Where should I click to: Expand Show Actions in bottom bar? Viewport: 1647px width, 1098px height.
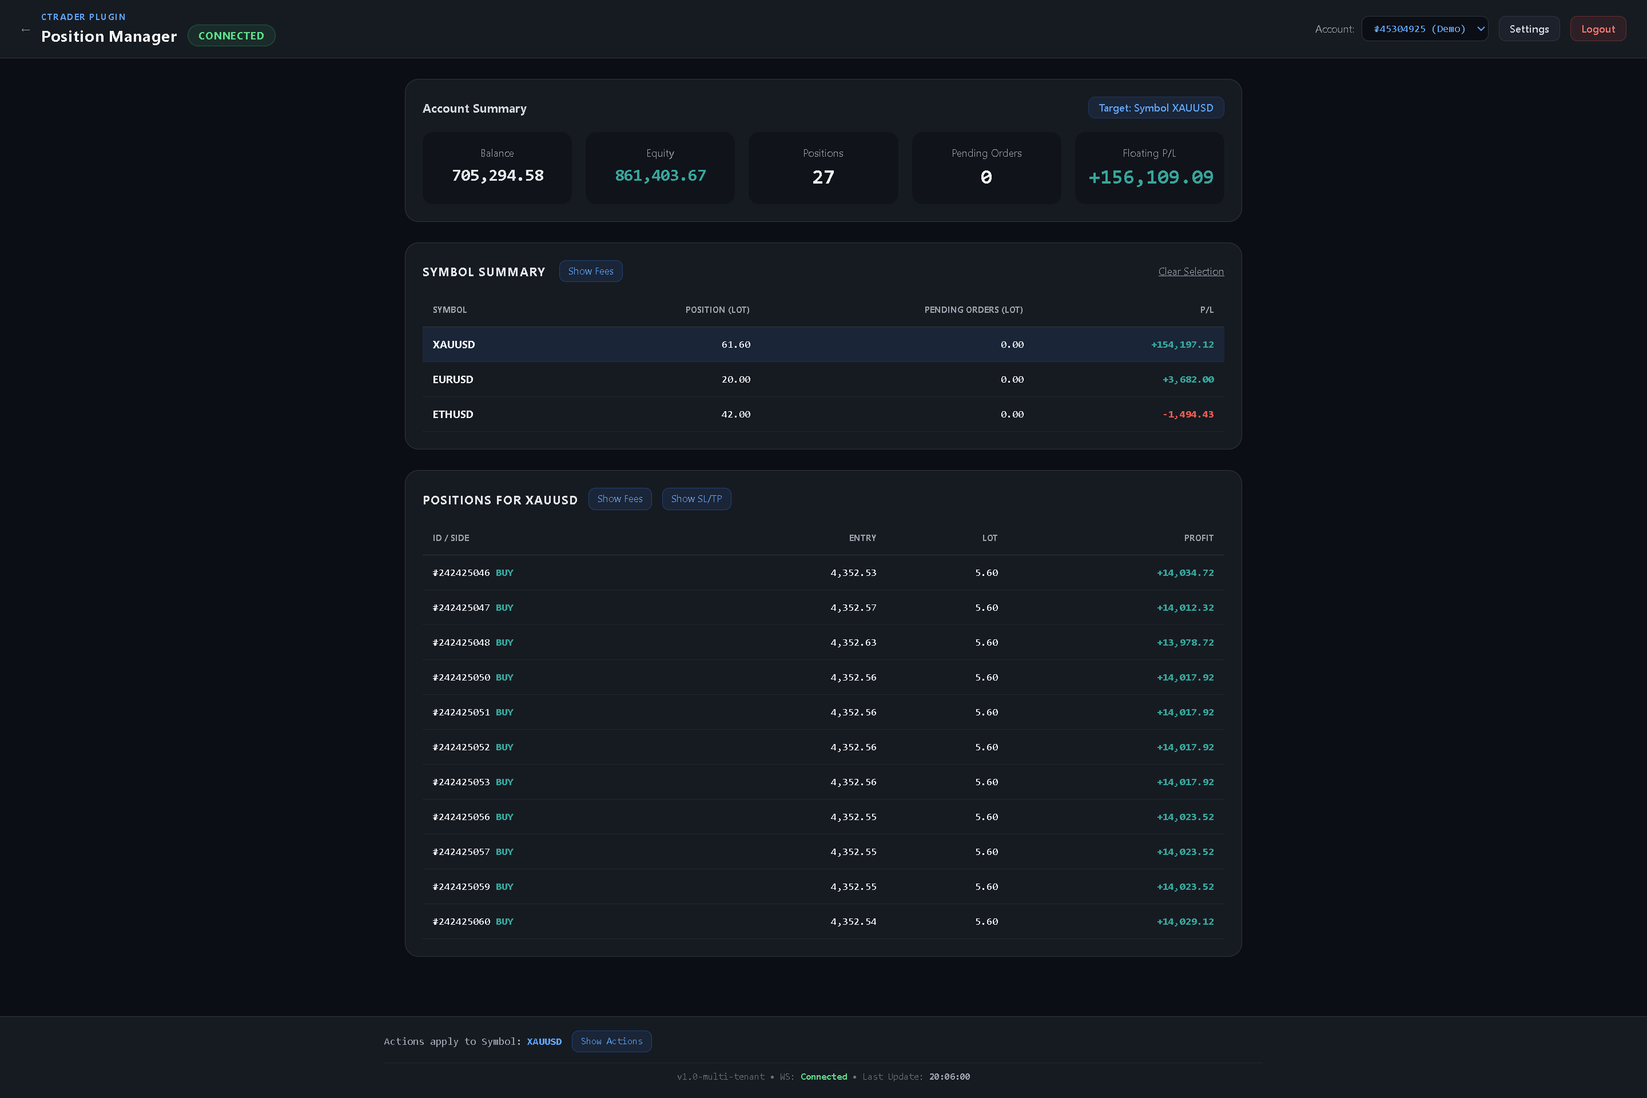[x=611, y=1041]
